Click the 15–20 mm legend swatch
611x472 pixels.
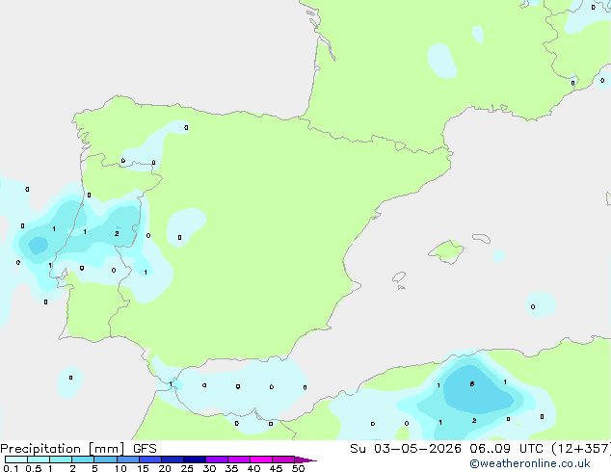pos(150,459)
